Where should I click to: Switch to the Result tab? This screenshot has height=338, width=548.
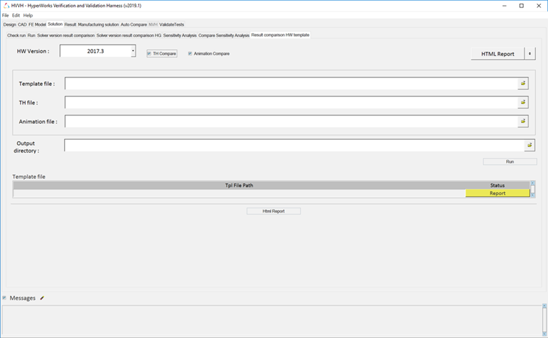[x=70, y=24]
